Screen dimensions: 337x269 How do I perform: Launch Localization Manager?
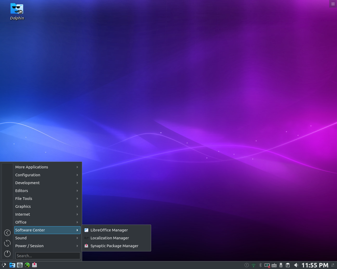[116, 238]
